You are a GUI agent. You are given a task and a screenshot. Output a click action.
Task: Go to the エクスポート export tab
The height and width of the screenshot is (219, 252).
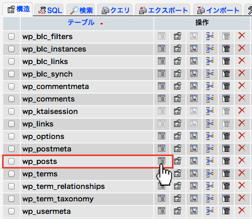pyautogui.click(x=163, y=10)
